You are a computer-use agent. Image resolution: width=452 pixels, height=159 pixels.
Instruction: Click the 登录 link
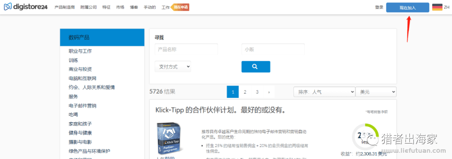coord(379,8)
